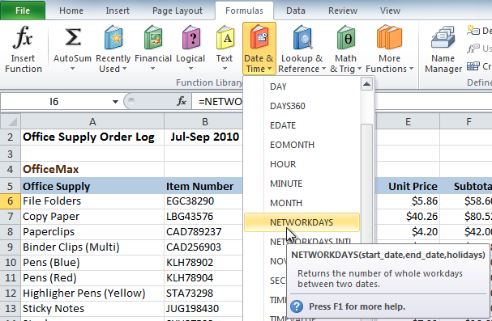Image resolution: width=492 pixels, height=321 pixels.
Task: Click the Select All corner of the sheet
Action: (11, 121)
